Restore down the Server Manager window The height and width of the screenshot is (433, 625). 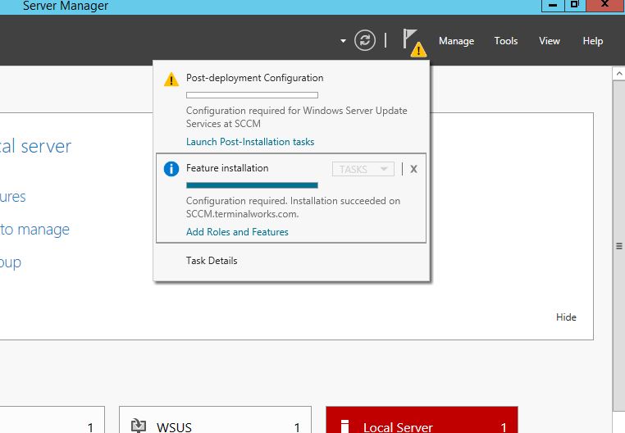pyautogui.click(x=575, y=5)
